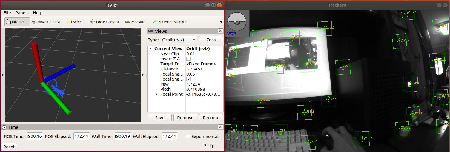The height and width of the screenshot is (152, 450).
Task: Expand the Focal Point property
Action: coord(156,94)
